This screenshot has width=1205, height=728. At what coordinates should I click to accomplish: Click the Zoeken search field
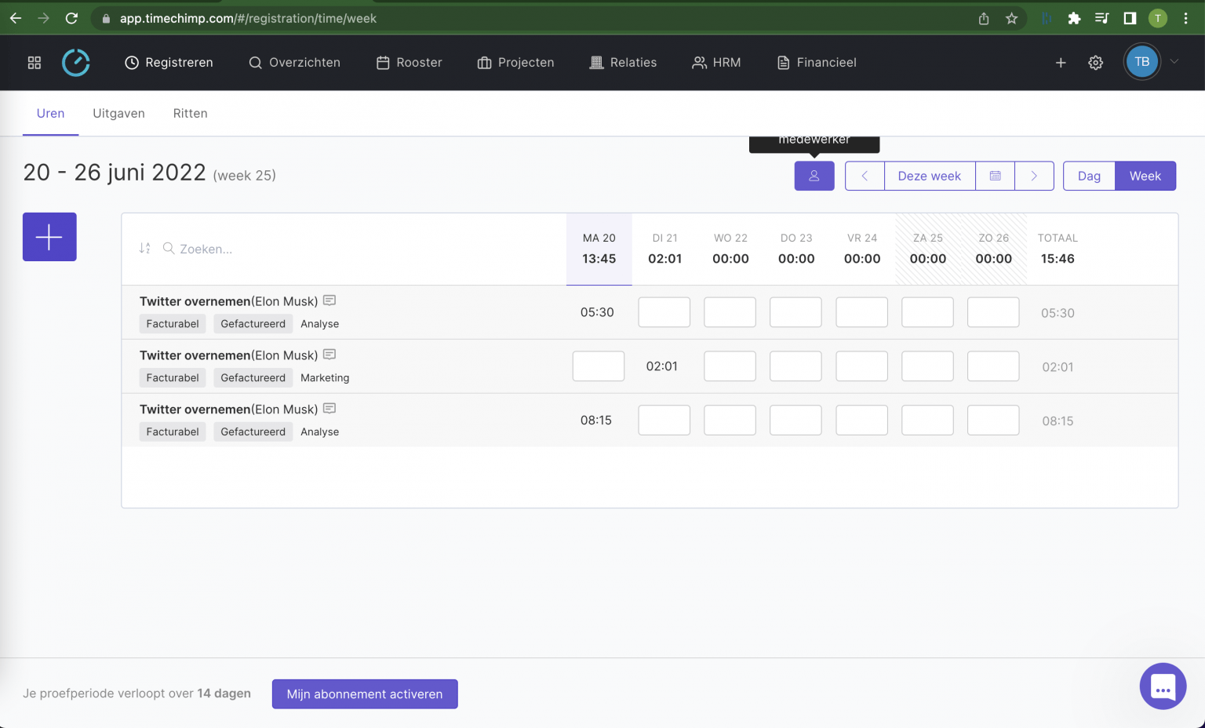click(x=235, y=249)
